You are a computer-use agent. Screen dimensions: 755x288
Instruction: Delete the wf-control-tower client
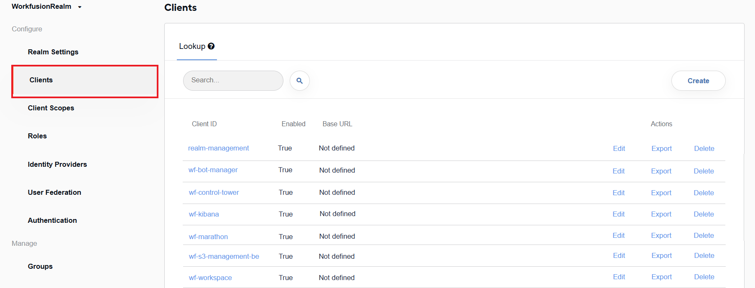[704, 193]
